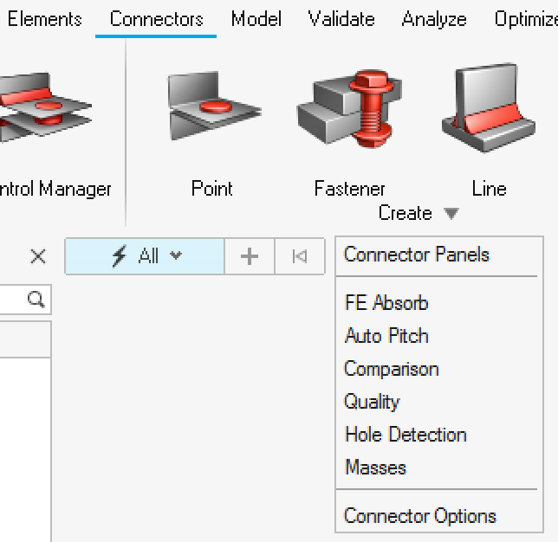
Task: Close the panel with X icon
Action: coord(38,256)
